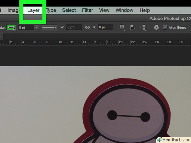The image size is (191, 143).
Task: Click the Help menu
Action: [x=145, y=10]
